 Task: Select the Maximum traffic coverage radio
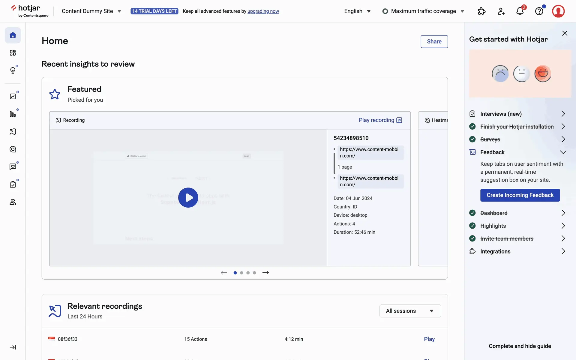click(385, 11)
